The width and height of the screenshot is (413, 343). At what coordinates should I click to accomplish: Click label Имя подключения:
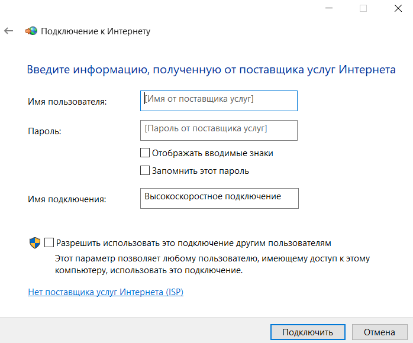[x=67, y=199]
